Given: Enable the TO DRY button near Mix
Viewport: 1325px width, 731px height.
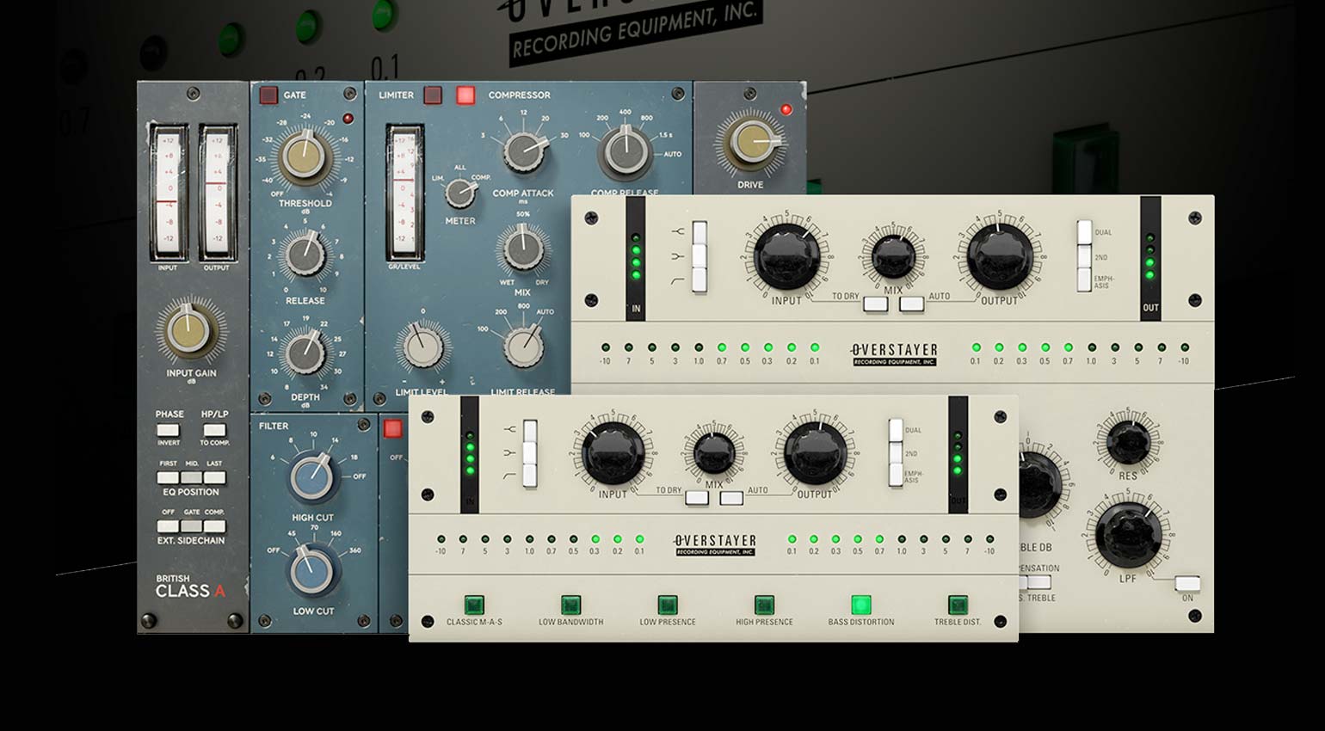Looking at the screenshot, I should pyautogui.click(x=876, y=304).
